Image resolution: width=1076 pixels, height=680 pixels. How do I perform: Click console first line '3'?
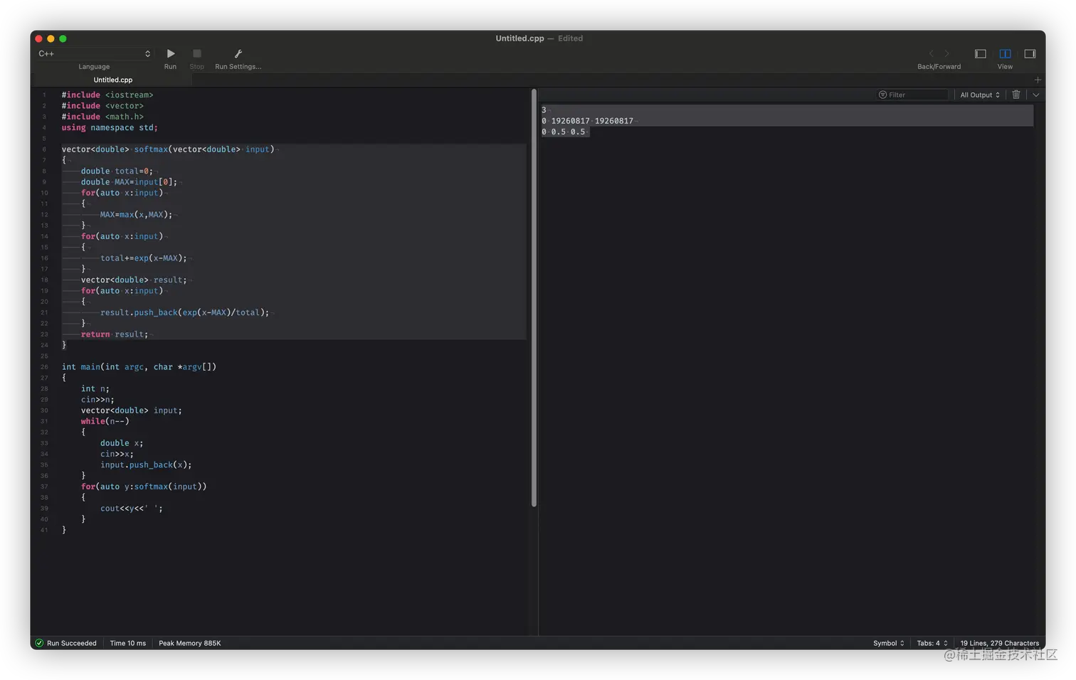pyautogui.click(x=544, y=110)
